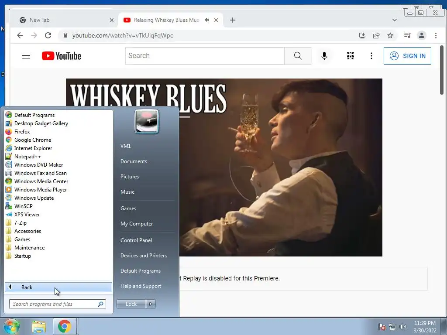Image resolution: width=447 pixels, height=335 pixels.
Task: Open Windows Explorer from the taskbar
Action: pos(39,326)
